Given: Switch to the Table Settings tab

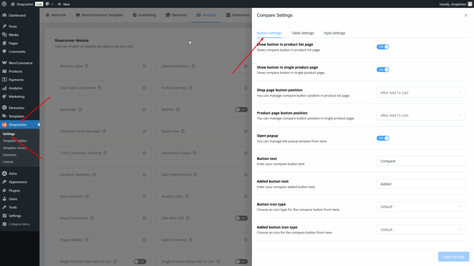Looking at the screenshot, I should click(x=302, y=33).
